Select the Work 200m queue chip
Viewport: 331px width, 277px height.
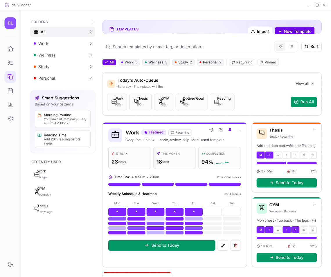(117, 102)
